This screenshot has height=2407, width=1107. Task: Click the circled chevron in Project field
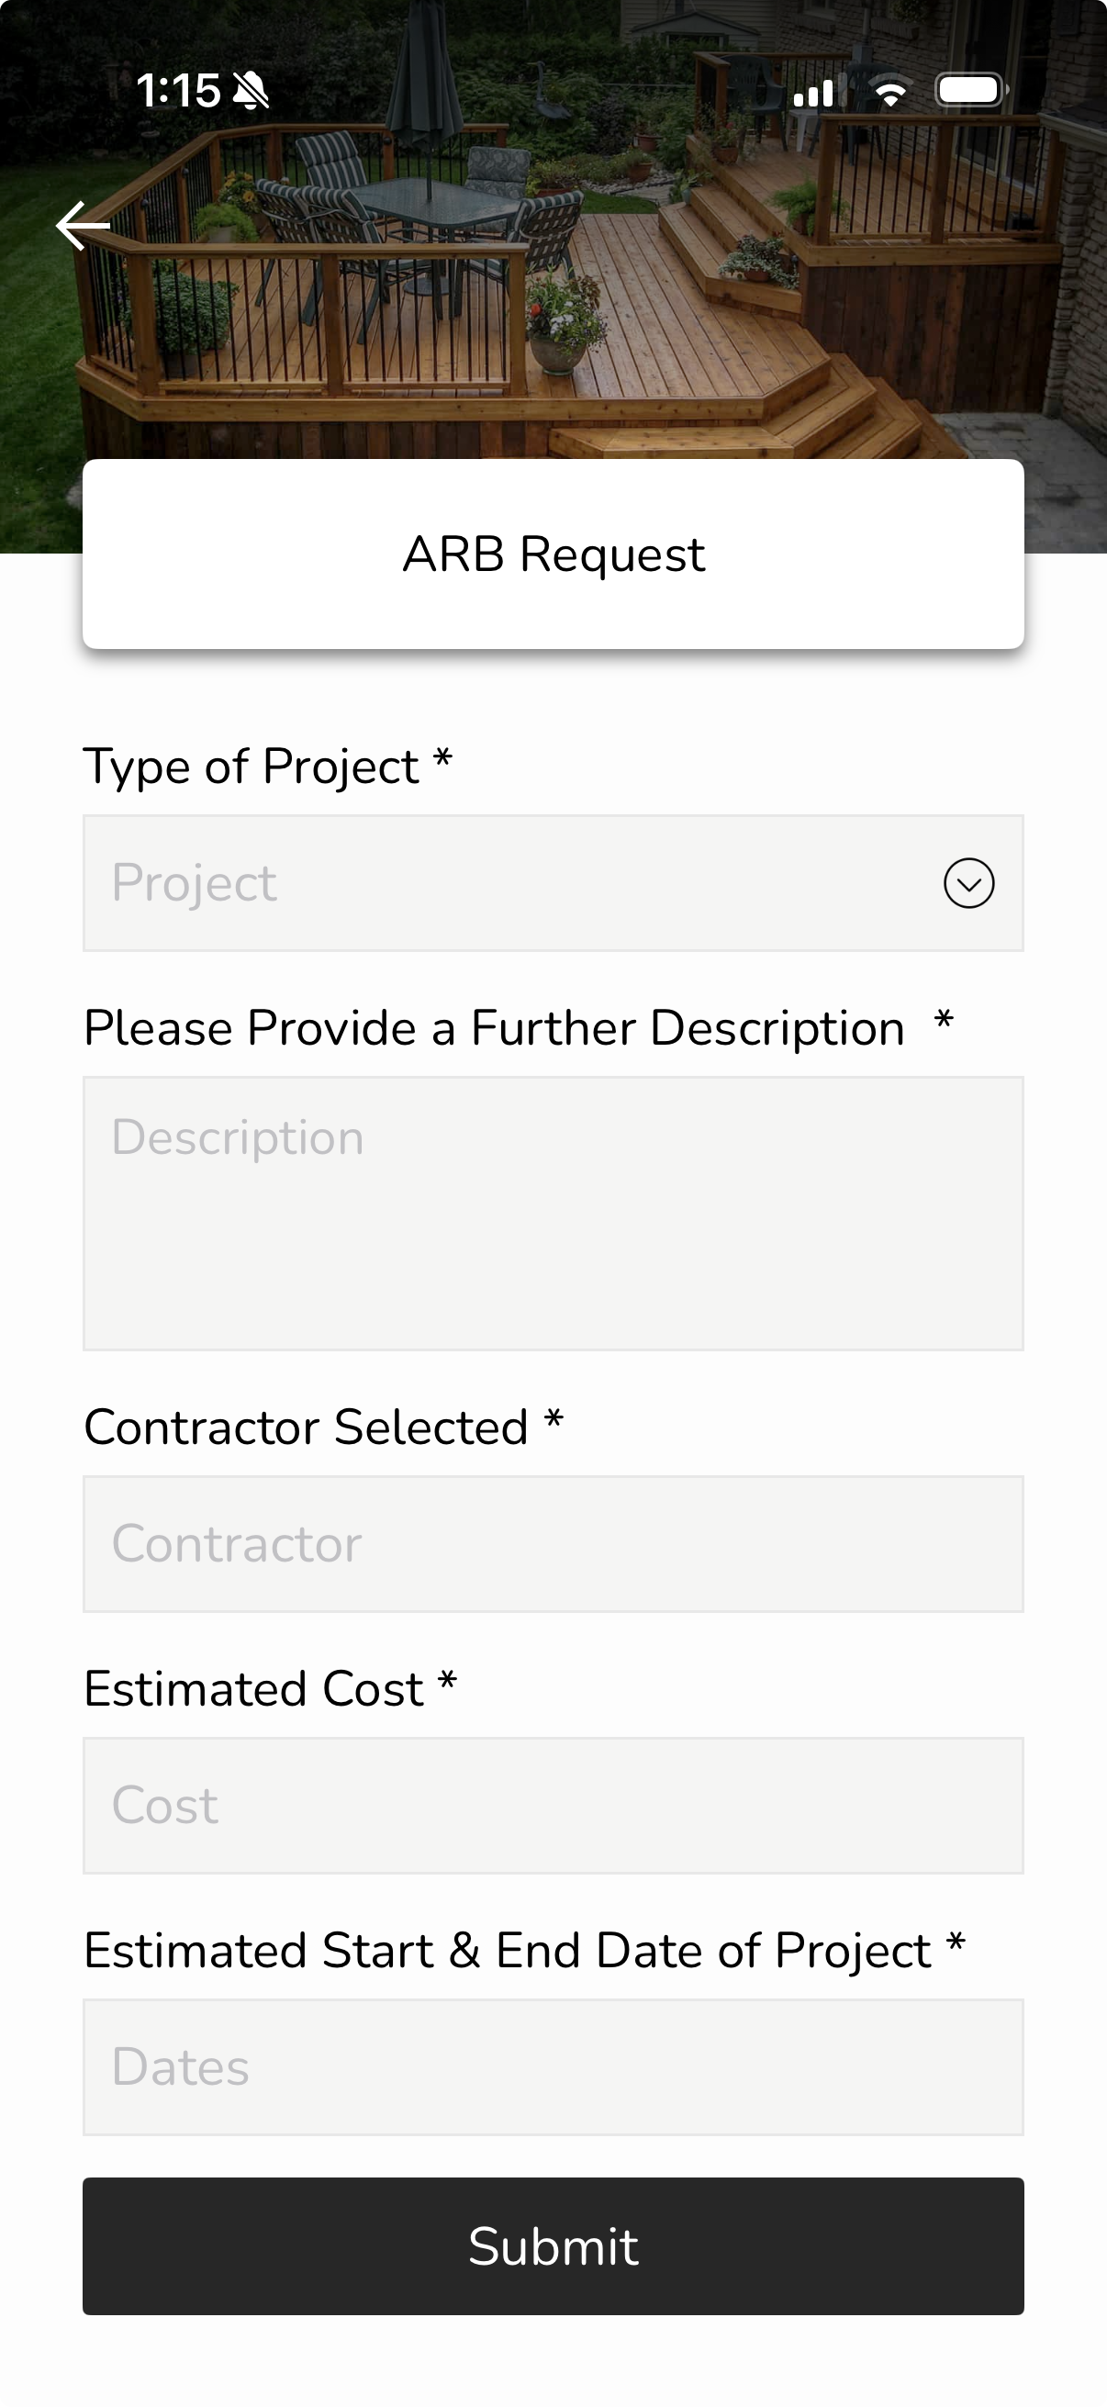(968, 883)
